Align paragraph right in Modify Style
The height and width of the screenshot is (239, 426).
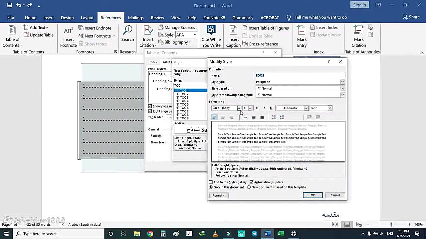231,117
